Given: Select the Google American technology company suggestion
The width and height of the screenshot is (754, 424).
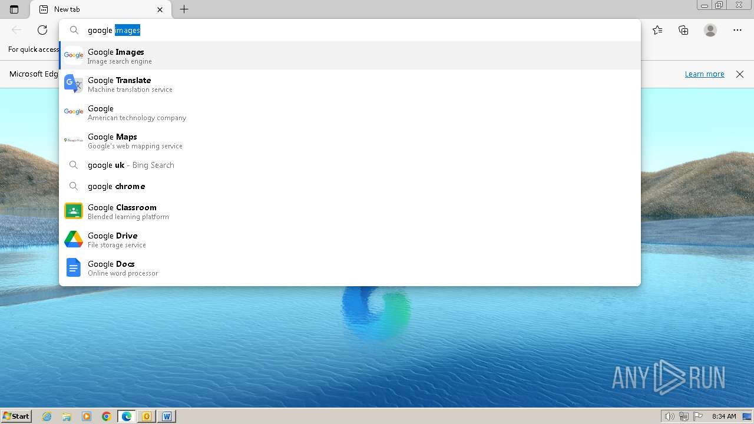Looking at the screenshot, I should click(350, 112).
